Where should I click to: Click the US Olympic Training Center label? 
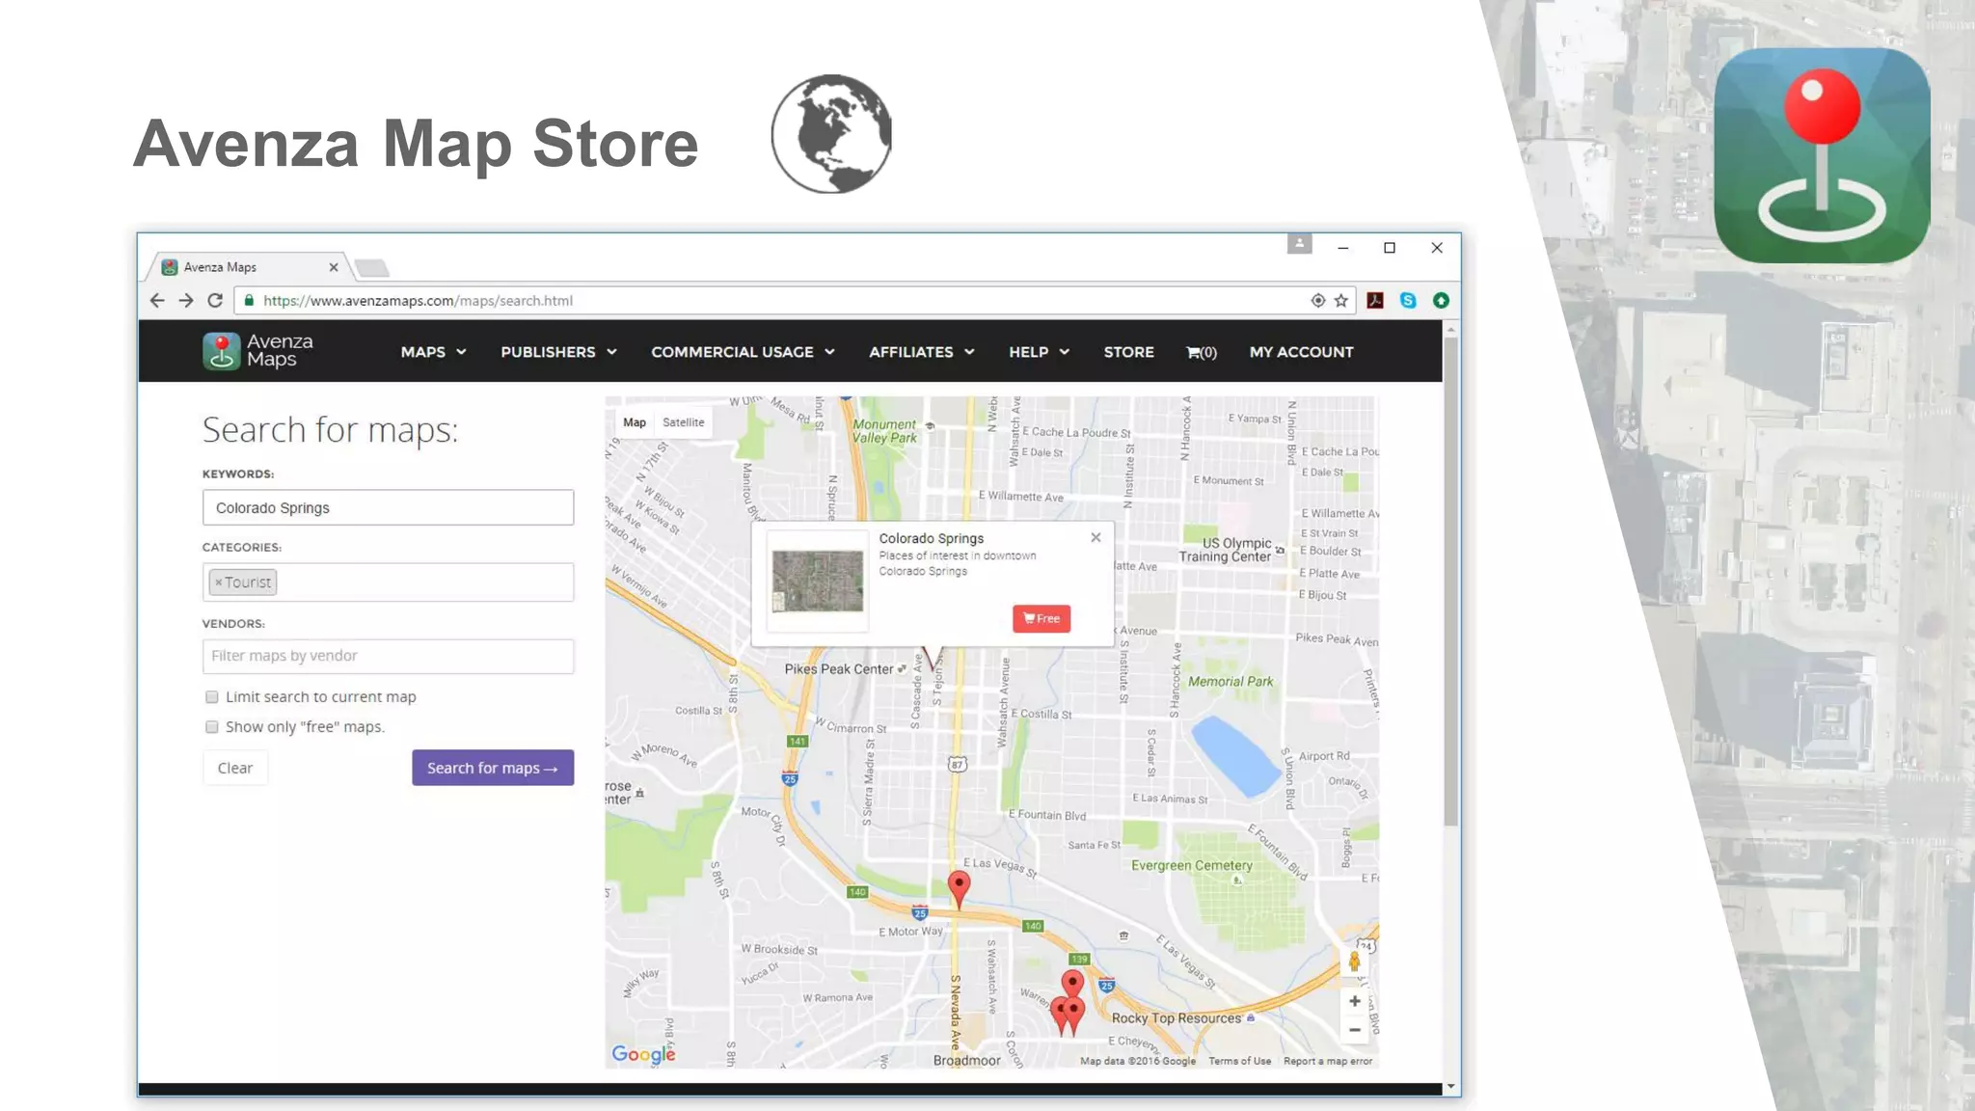(1226, 550)
